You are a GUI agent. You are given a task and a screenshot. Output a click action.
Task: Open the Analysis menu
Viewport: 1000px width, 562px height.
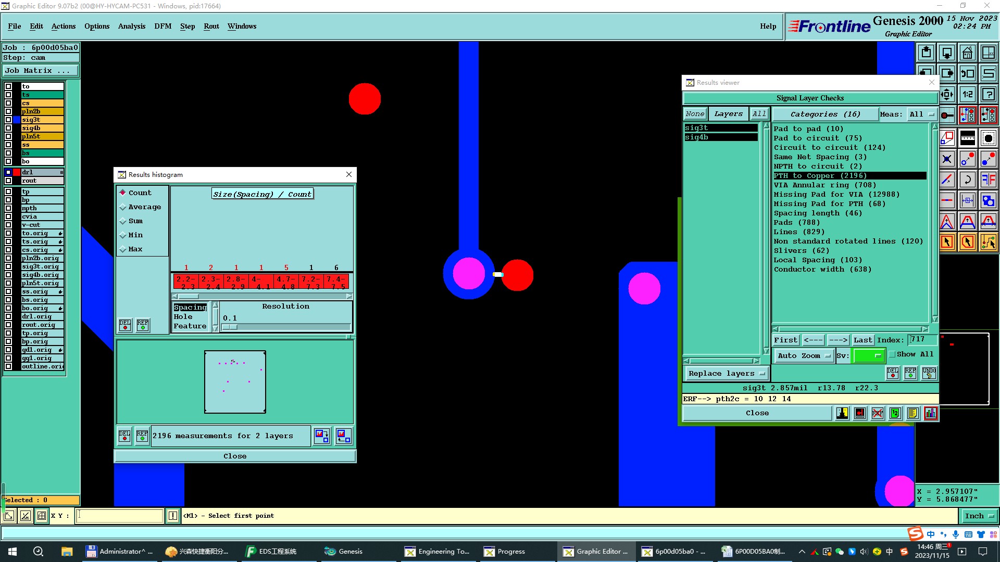click(x=131, y=26)
